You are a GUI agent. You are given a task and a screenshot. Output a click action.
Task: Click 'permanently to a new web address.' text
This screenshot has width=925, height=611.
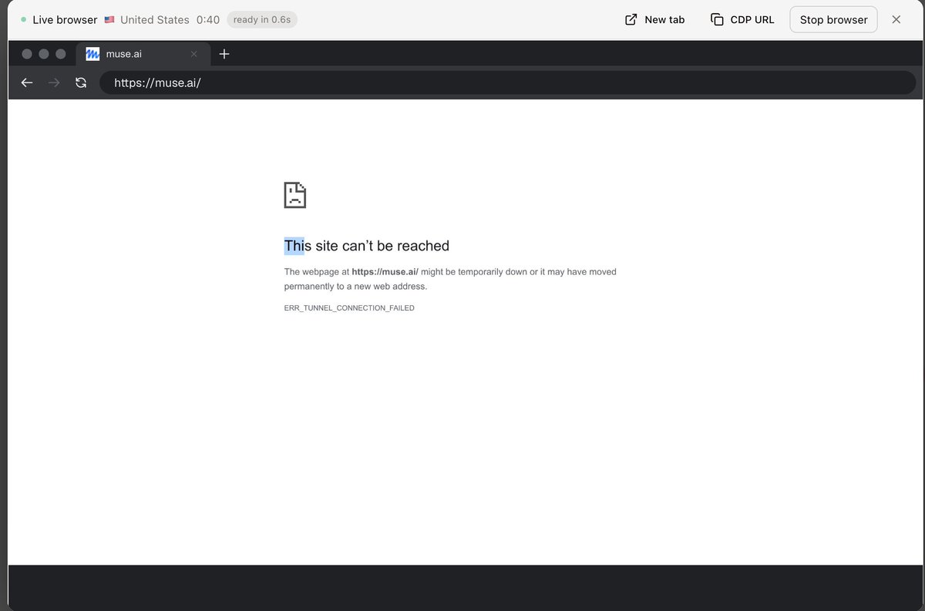[x=355, y=287]
